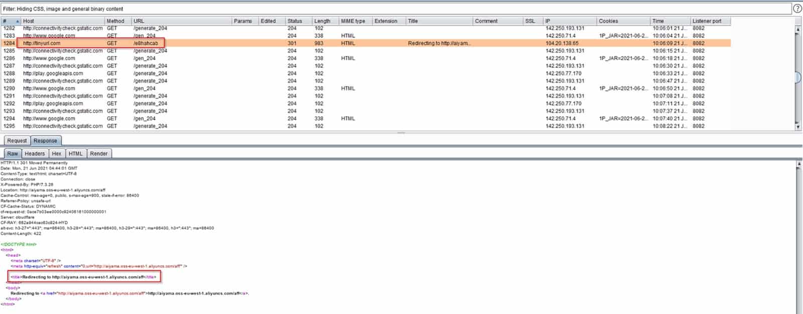Sort by the MIME type column header
The width and height of the screenshot is (803, 314).
(353, 21)
